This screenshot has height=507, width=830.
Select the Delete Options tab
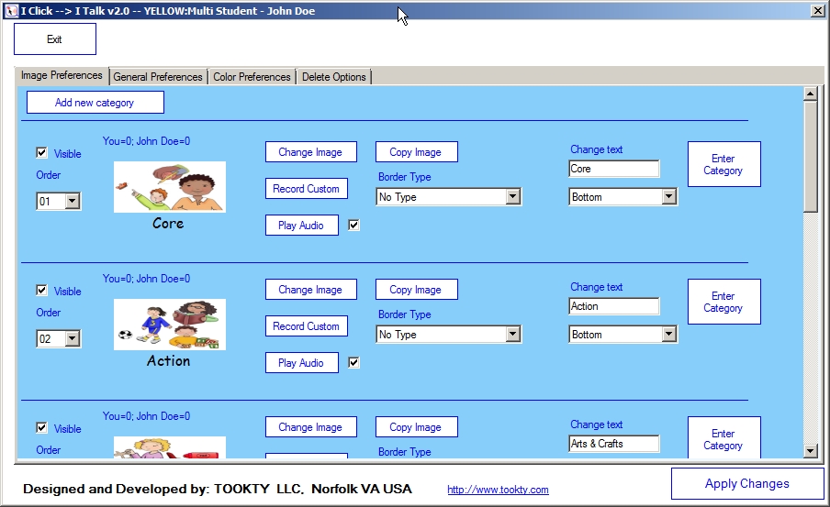click(x=334, y=77)
